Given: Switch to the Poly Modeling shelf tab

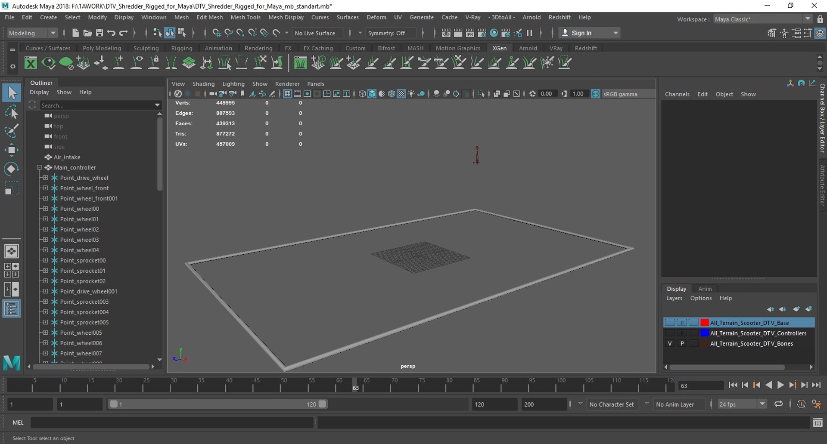Looking at the screenshot, I should (102, 48).
